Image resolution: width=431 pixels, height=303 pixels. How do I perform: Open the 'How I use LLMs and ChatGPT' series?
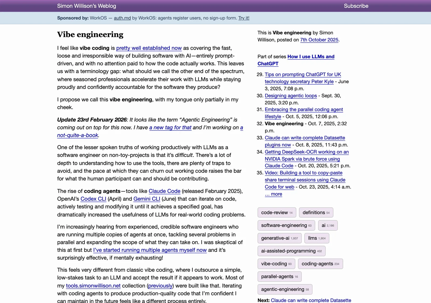point(296,60)
